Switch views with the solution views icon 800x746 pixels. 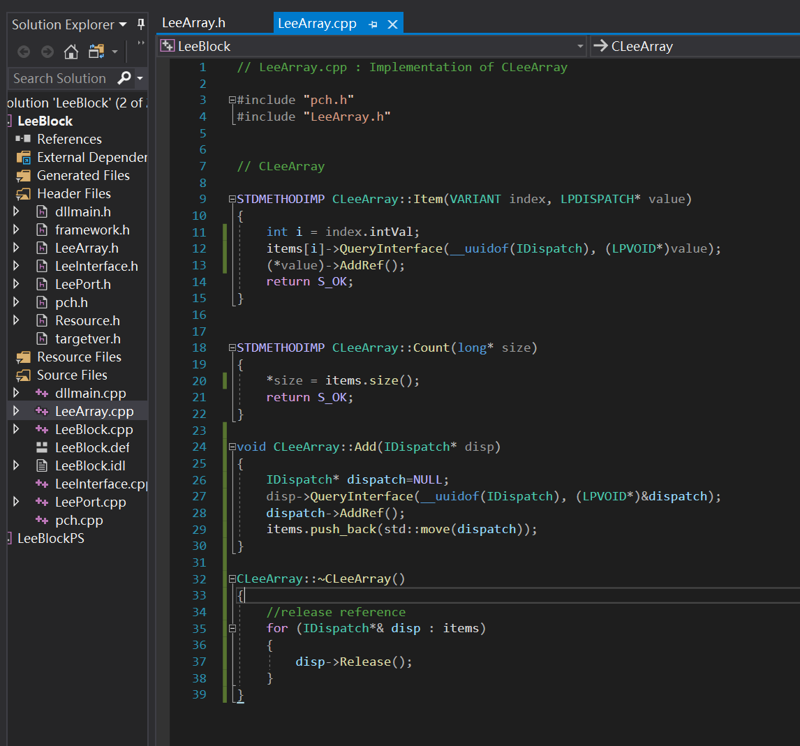(x=96, y=52)
